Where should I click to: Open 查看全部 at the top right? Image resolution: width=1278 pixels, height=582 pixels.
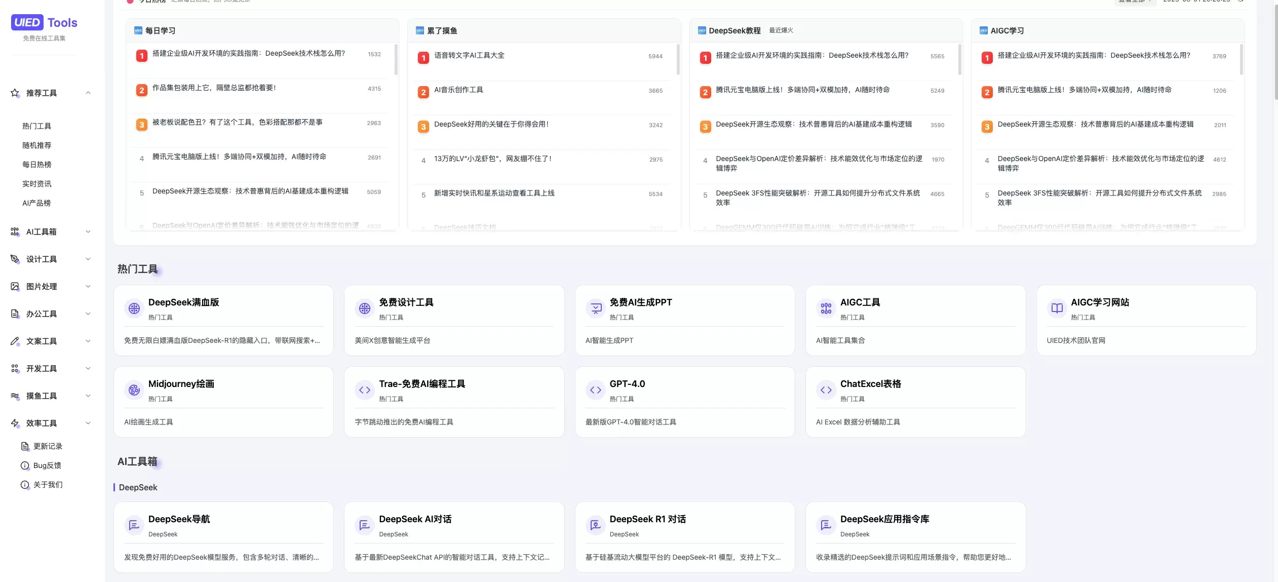tap(1133, 1)
